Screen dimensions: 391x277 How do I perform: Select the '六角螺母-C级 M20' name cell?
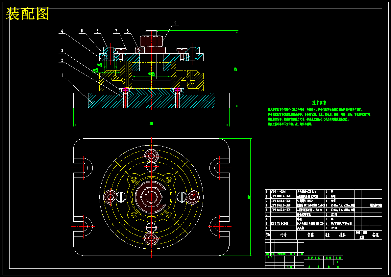coord(307,192)
